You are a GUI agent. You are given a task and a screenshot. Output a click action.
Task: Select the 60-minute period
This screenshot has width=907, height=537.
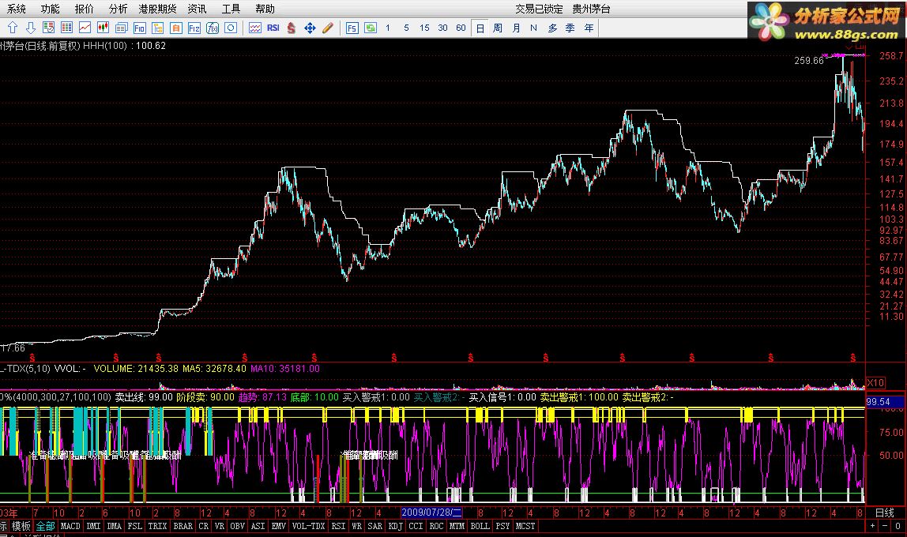coord(461,28)
